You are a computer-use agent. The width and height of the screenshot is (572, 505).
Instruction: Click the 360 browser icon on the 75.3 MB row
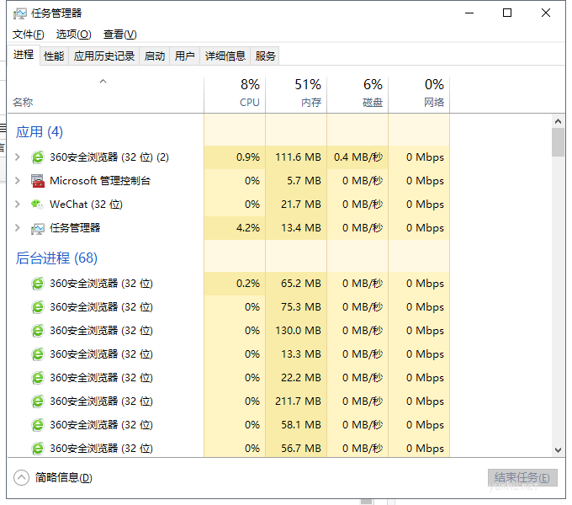click(38, 307)
